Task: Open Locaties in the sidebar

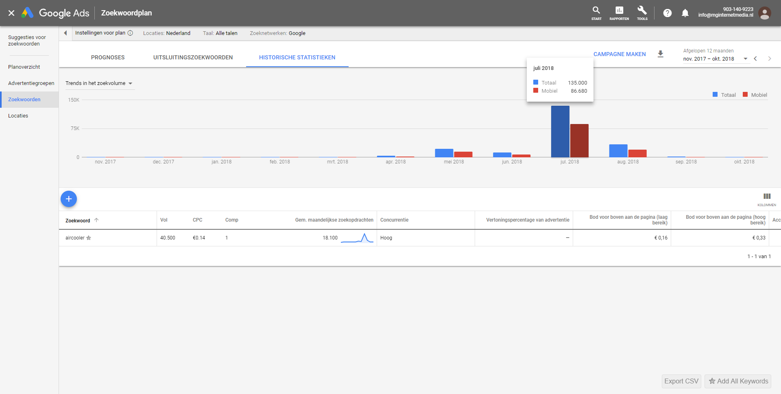Action: [18, 116]
